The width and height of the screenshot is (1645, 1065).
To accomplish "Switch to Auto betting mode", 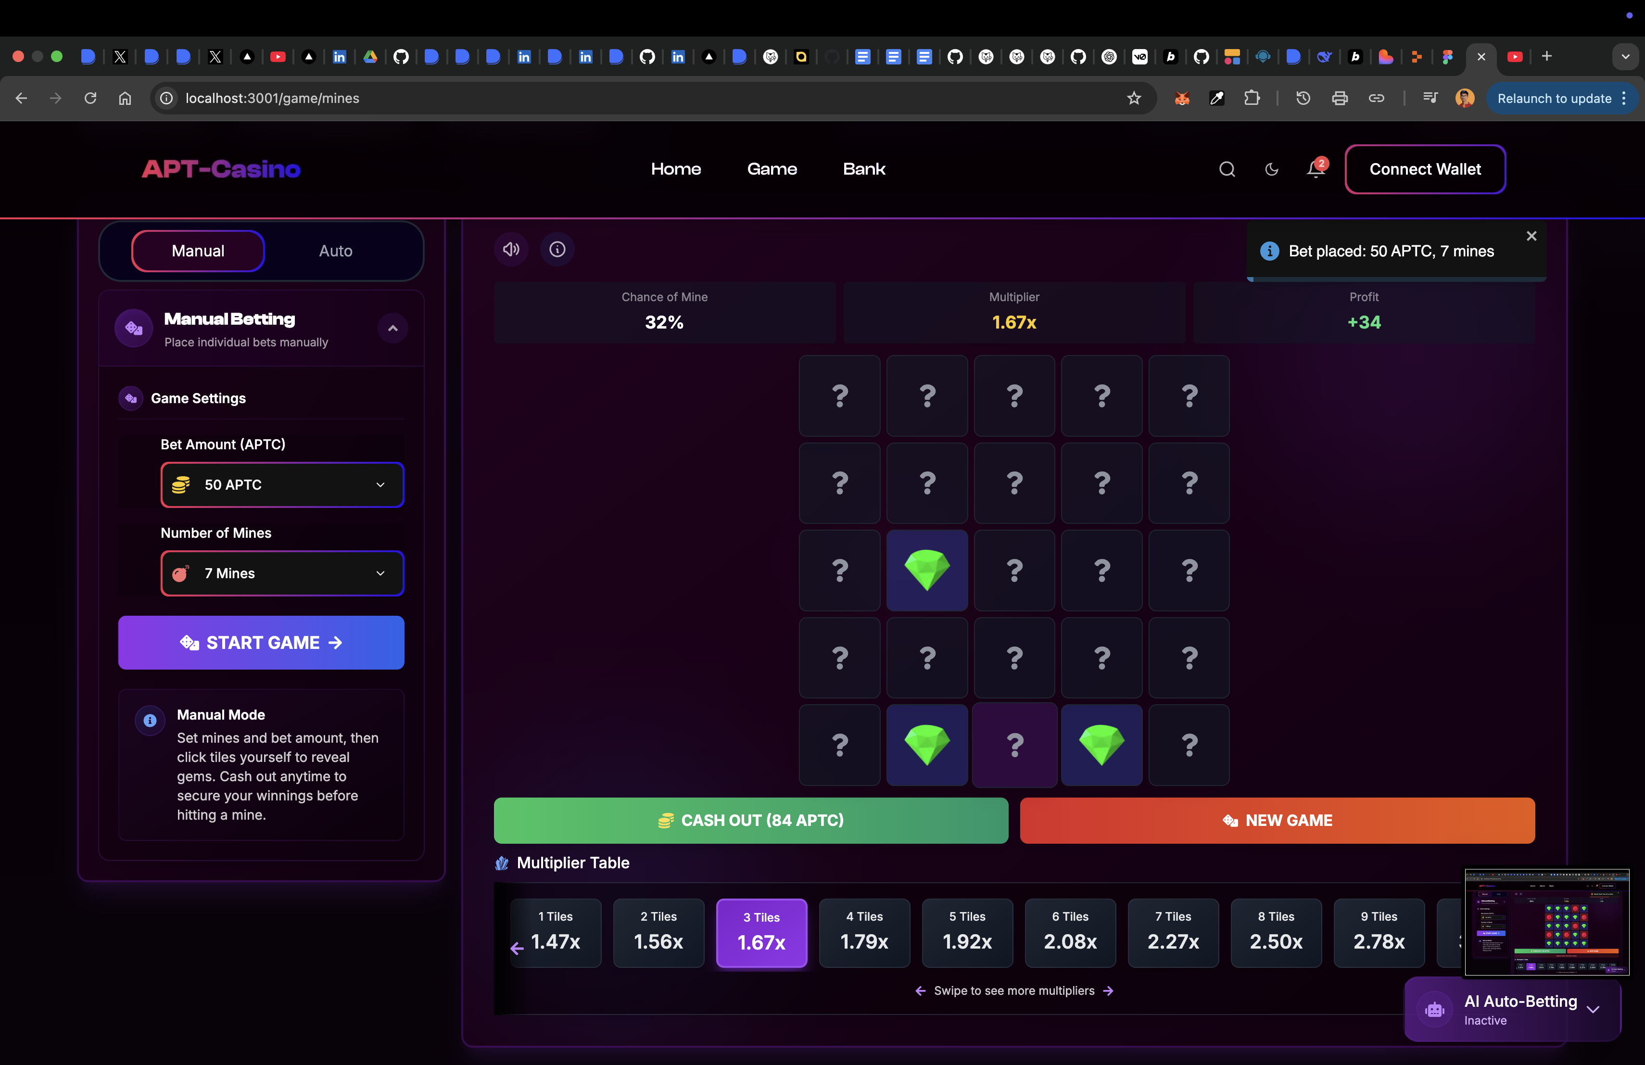I will pos(335,251).
